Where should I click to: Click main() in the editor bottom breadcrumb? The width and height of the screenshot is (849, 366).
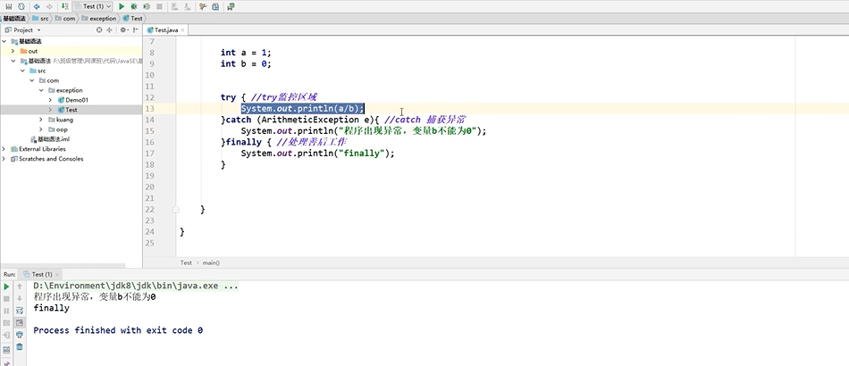point(211,262)
